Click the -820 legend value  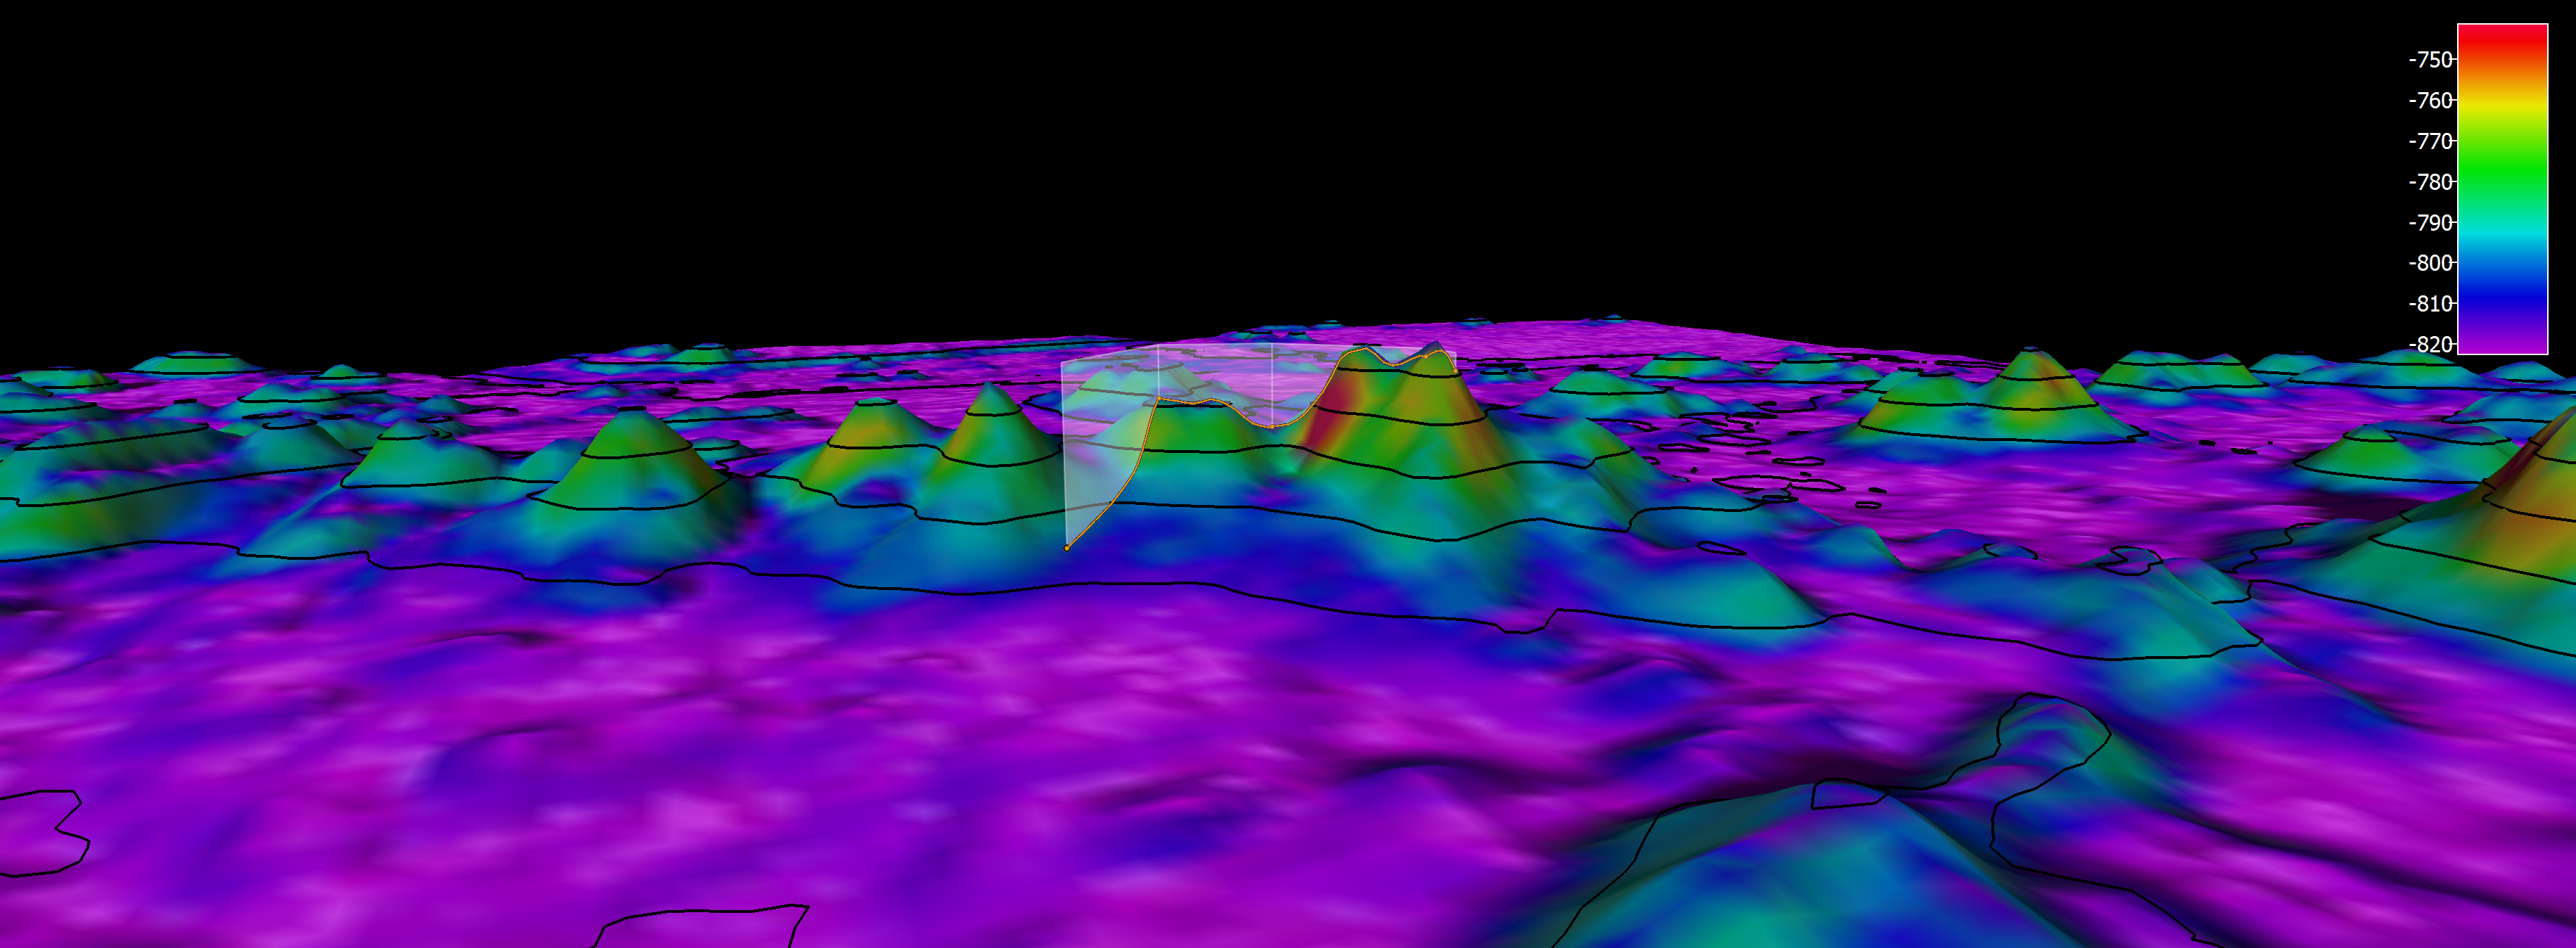[2430, 344]
